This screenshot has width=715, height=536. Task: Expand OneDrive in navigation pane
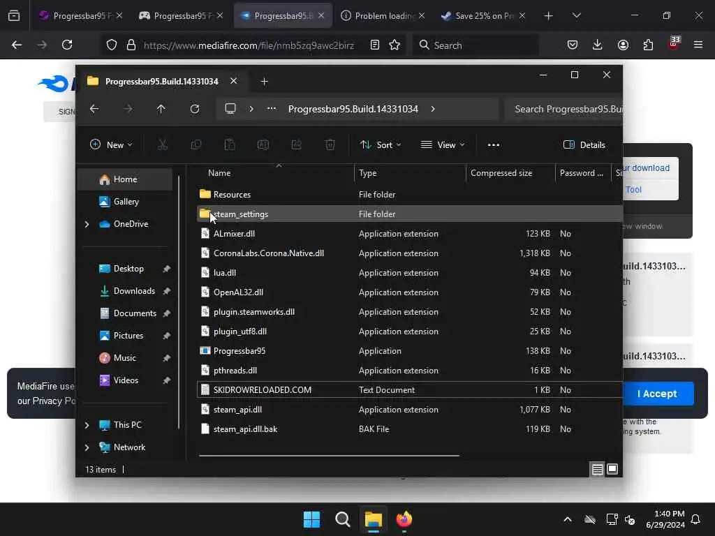87,224
